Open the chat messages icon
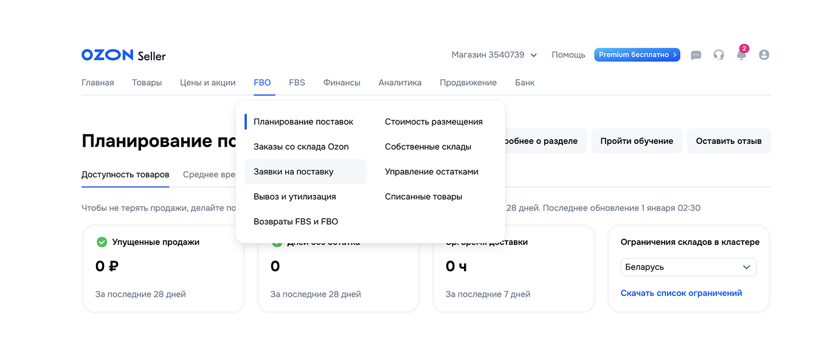827x358 pixels. (696, 55)
